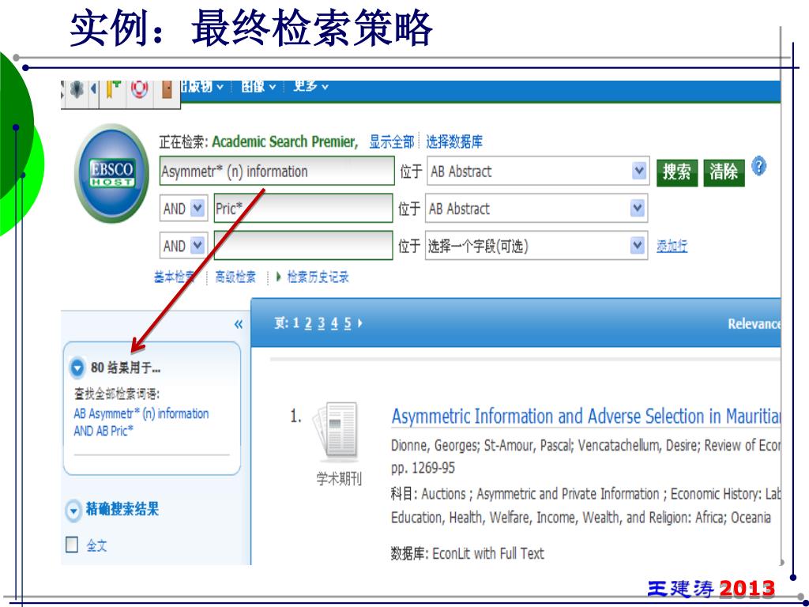The height and width of the screenshot is (607, 809).
Task: Collapse the left sidebar with double chevron
Action: point(238,324)
